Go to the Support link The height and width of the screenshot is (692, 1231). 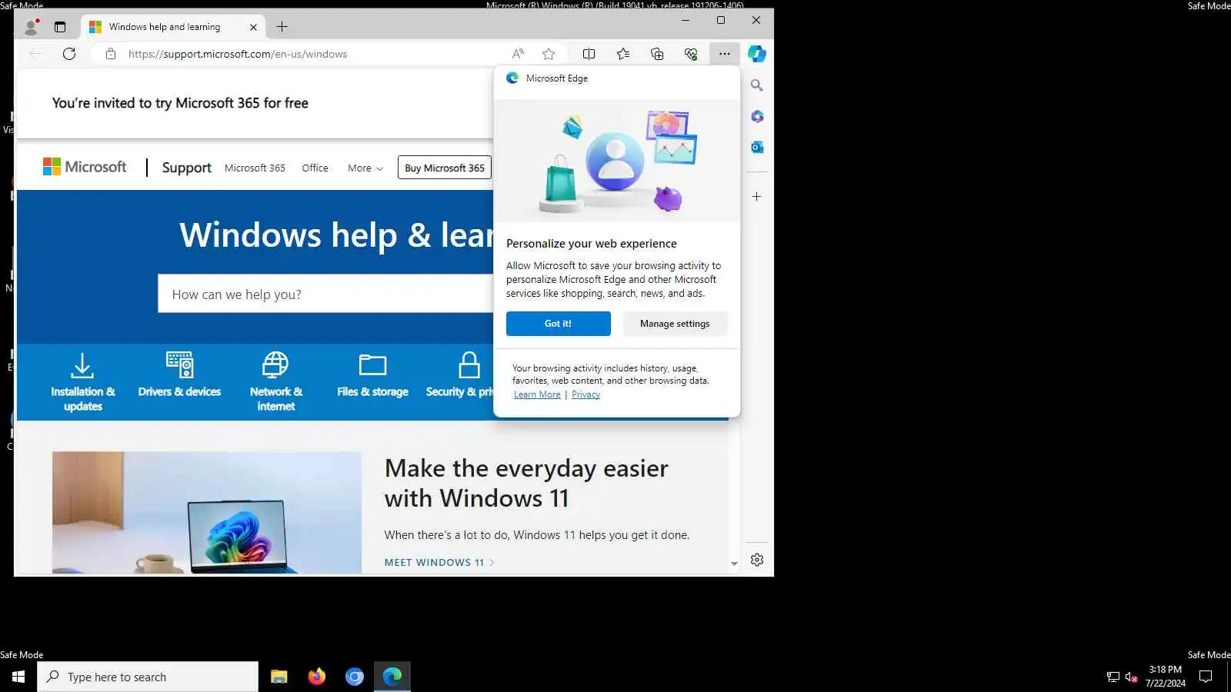tap(186, 168)
